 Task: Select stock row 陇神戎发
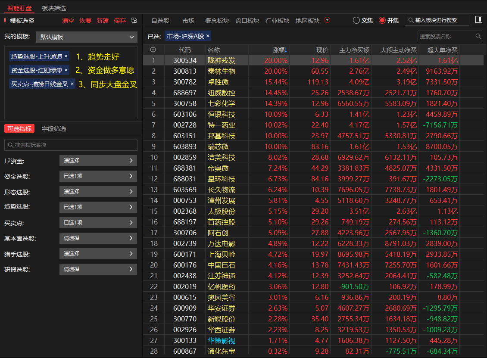313,60
